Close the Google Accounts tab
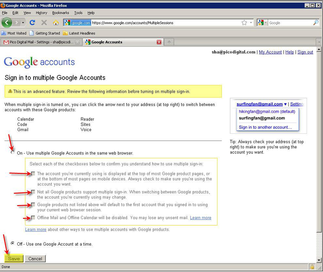This screenshot has height=272, width=323. [x=159, y=42]
